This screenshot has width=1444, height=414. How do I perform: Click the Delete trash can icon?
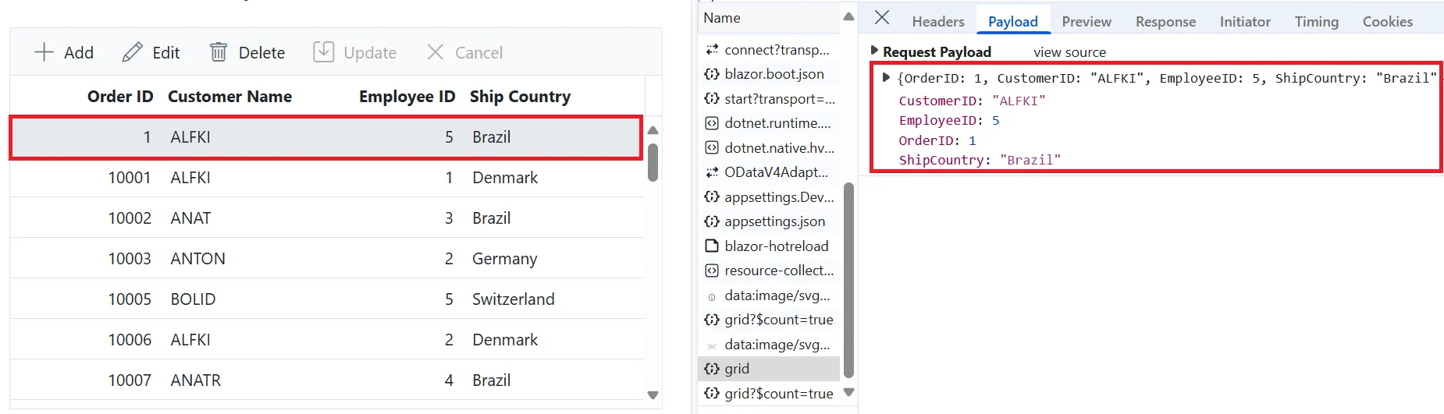pos(219,52)
